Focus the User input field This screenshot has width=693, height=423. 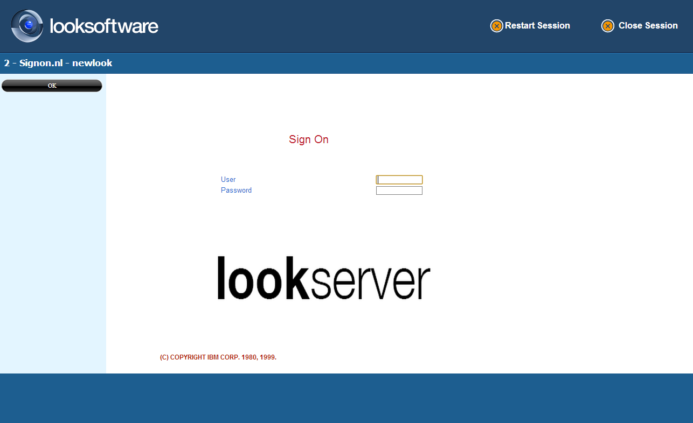pos(399,180)
